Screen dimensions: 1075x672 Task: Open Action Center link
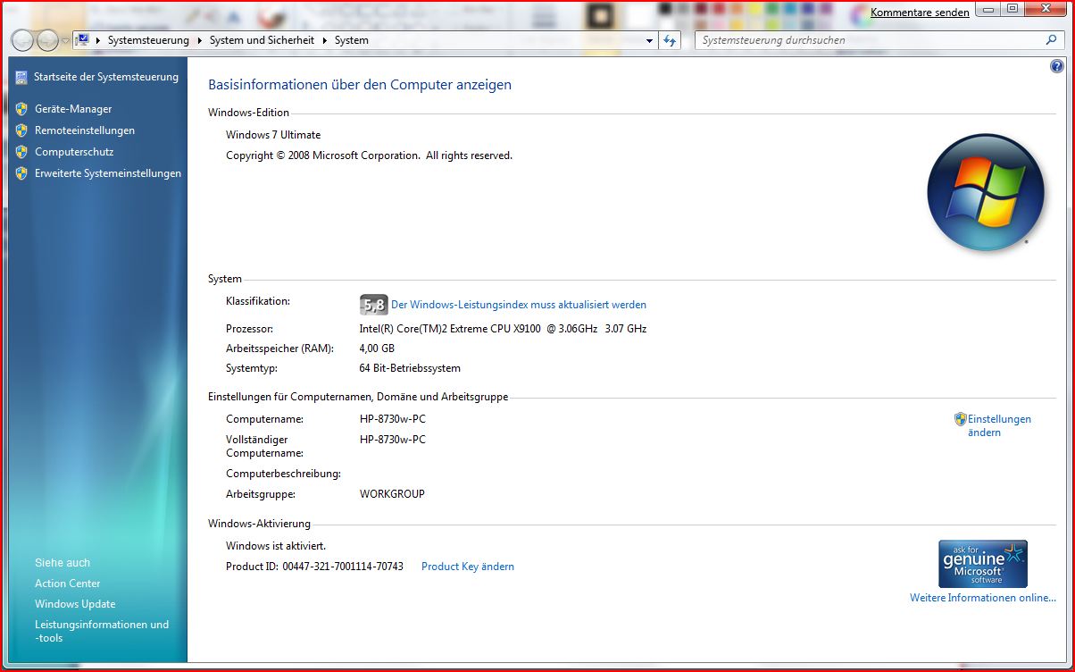point(67,584)
